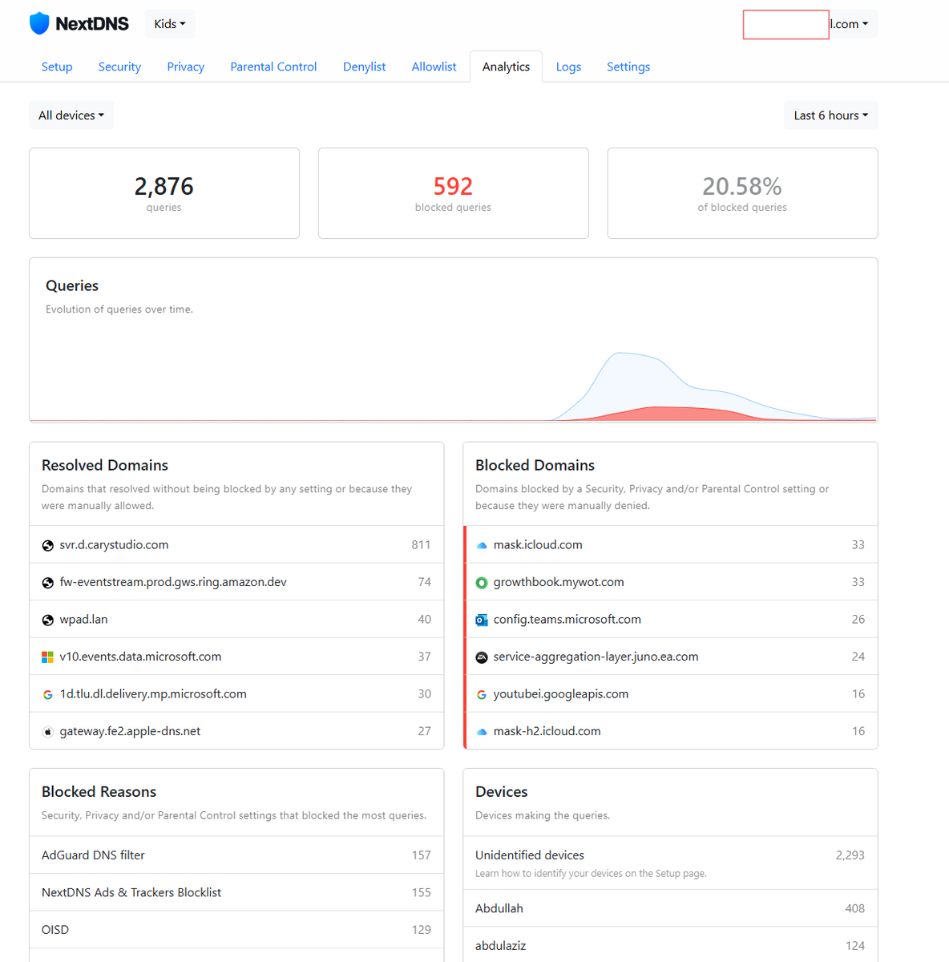Click 1d.tlu.dl.delivery.mp.microsoft.com domain name
949x962 pixels.
(x=153, y=694)
